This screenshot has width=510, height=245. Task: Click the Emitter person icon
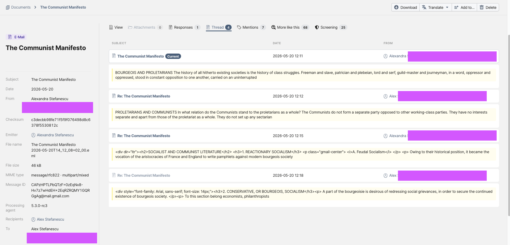click(x=33, y=135)
